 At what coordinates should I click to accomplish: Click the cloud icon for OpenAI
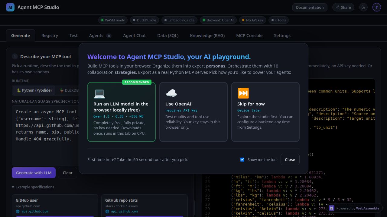[171, 93]
